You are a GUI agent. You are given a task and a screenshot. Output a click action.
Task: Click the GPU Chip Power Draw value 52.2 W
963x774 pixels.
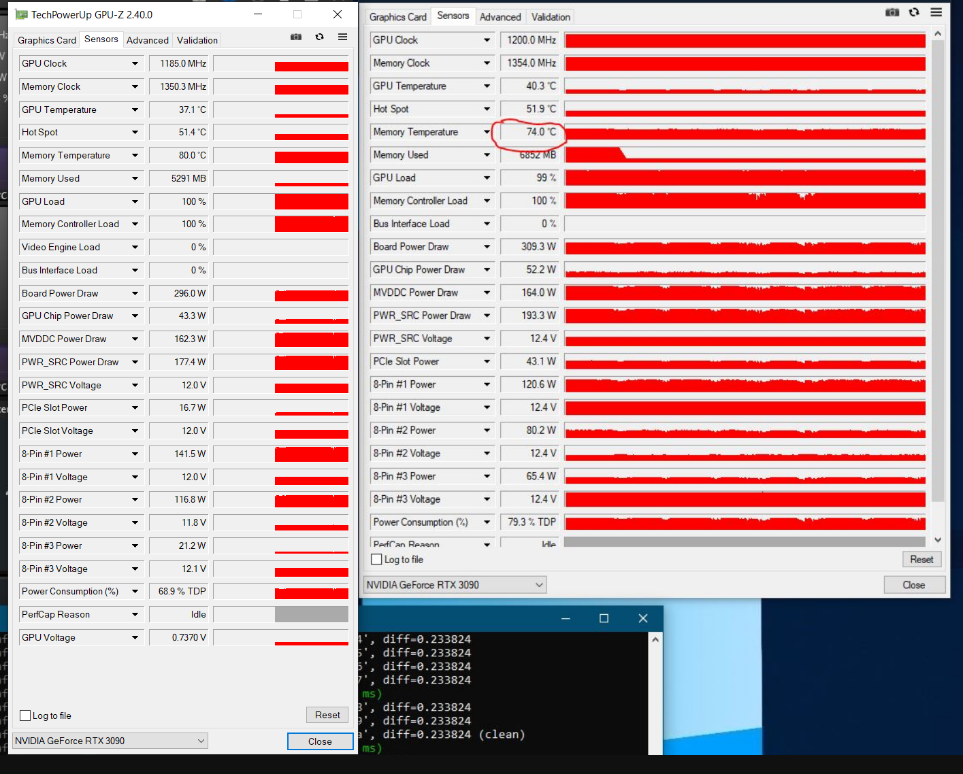coord(531,269)
